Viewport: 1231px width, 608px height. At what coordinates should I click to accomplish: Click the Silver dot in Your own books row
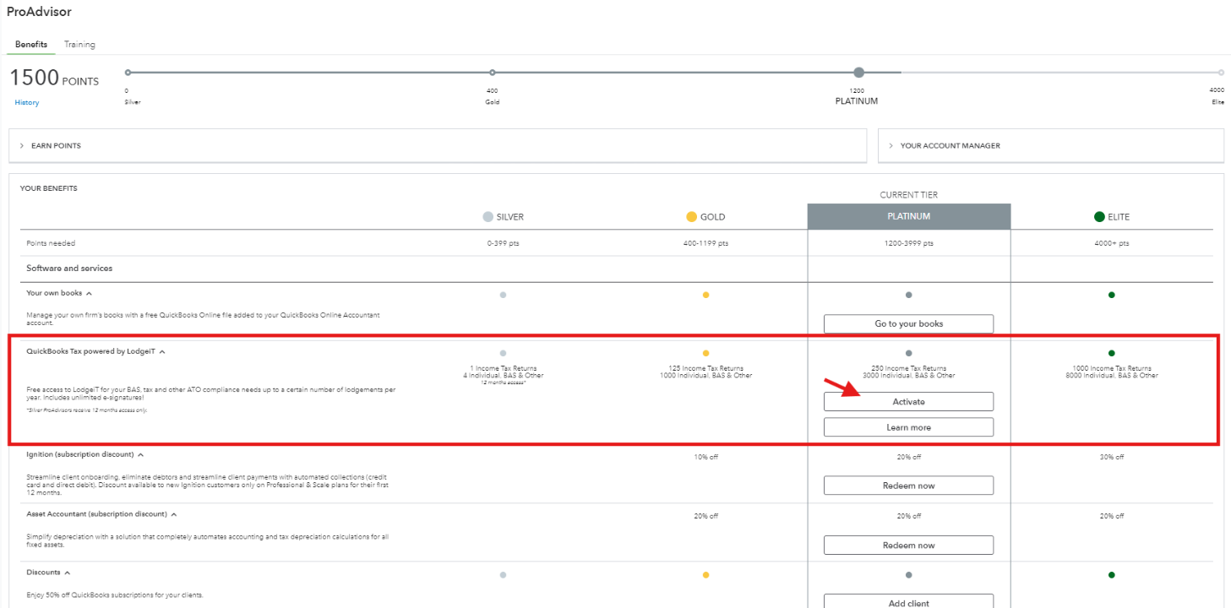503,295
